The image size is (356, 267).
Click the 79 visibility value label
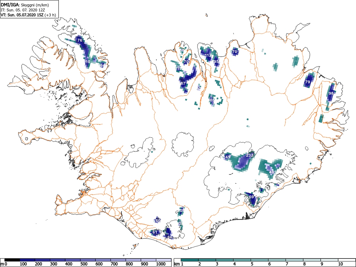308,82
